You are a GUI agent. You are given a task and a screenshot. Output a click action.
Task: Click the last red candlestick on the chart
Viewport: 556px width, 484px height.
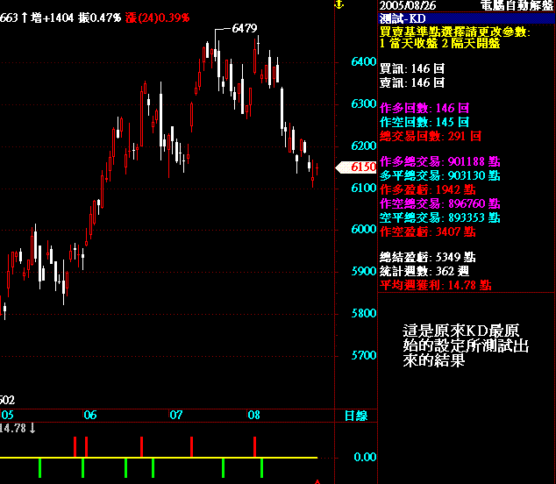click(x=317, y=169)
